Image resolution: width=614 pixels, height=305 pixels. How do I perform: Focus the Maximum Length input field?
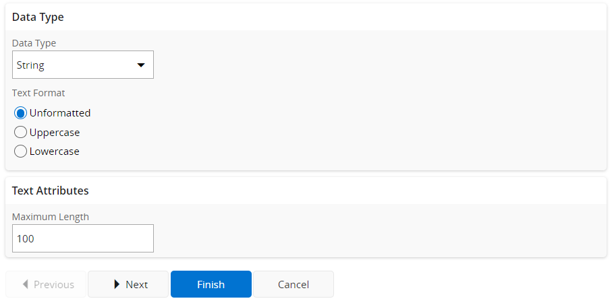coord(82,238)
